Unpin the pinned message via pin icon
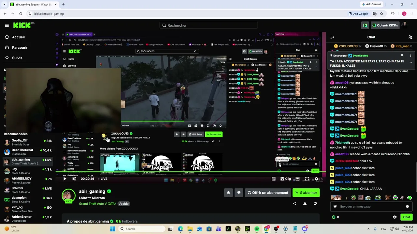The width and height of the screenshot is (417, 234). pos(402,56)
